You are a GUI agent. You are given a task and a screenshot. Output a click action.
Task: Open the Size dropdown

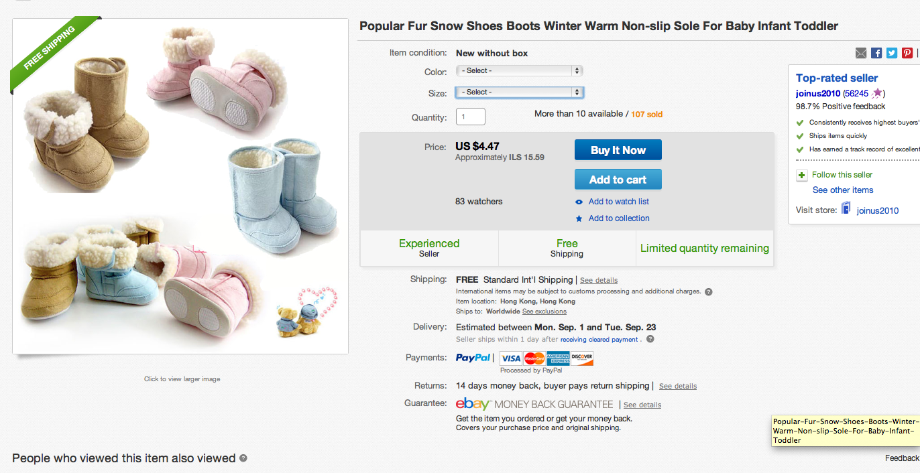pyautogui.click(x=519, y=92)
